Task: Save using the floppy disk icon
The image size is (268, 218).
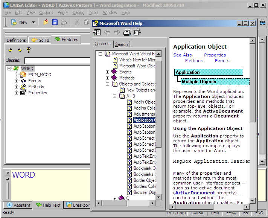Action: [x=55, y=22]
